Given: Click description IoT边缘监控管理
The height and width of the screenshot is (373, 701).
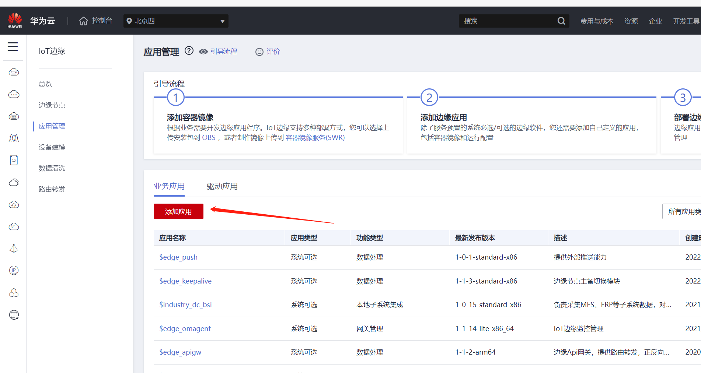Looking at the screenshot, I should (579, 328).
